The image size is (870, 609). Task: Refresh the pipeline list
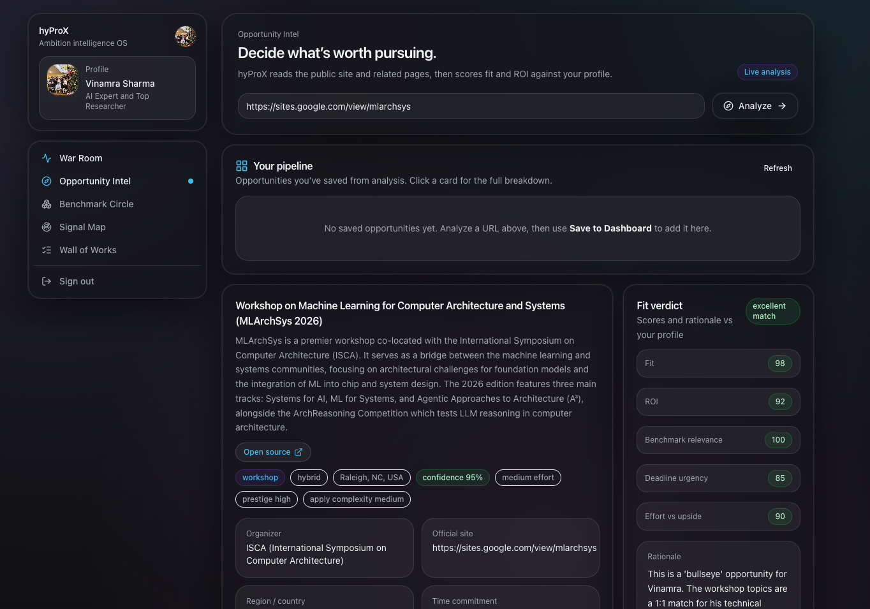point(778,168)
